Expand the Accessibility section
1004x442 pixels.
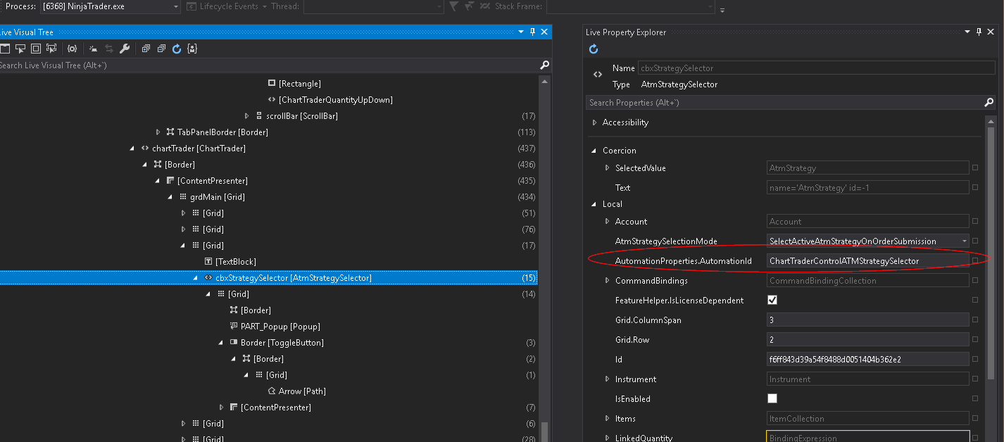click(x=594, y=122)
